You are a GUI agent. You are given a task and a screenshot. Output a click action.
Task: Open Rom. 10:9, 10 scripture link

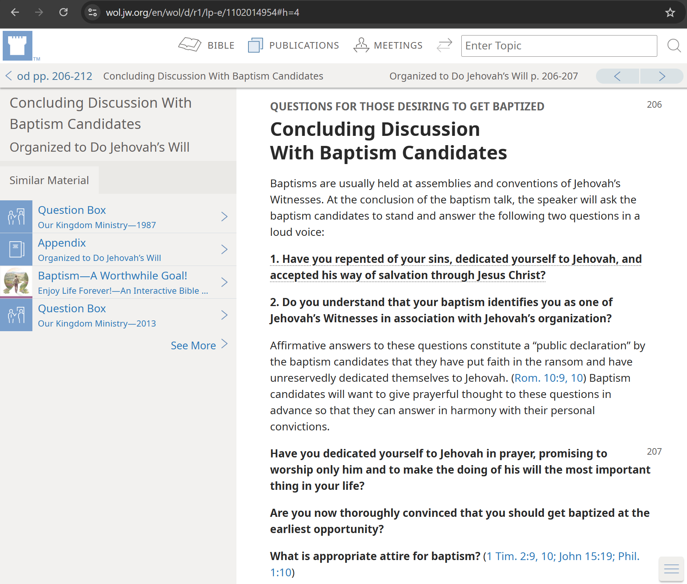point(549,378)
